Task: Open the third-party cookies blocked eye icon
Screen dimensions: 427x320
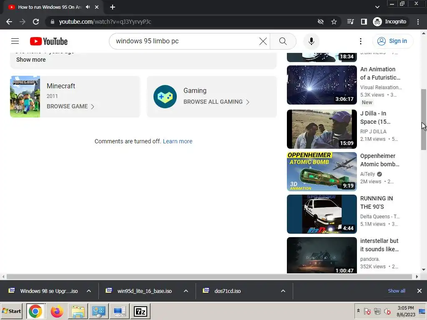Action: point(321,22)
